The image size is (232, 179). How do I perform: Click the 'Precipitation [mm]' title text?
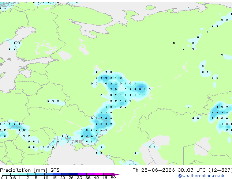[24, 170]
